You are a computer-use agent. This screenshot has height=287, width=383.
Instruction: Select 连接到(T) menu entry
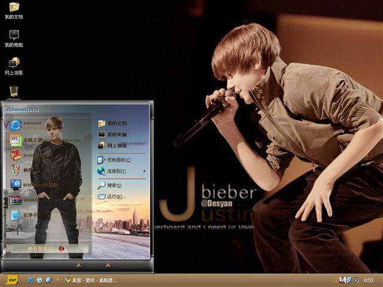[112, 171]
